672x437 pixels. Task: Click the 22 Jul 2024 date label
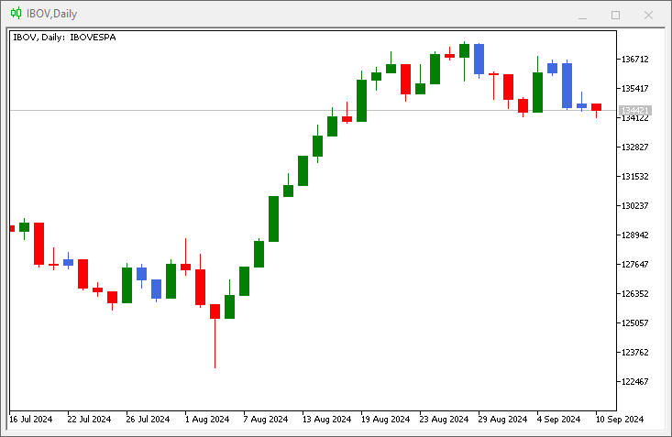[89, 419]
